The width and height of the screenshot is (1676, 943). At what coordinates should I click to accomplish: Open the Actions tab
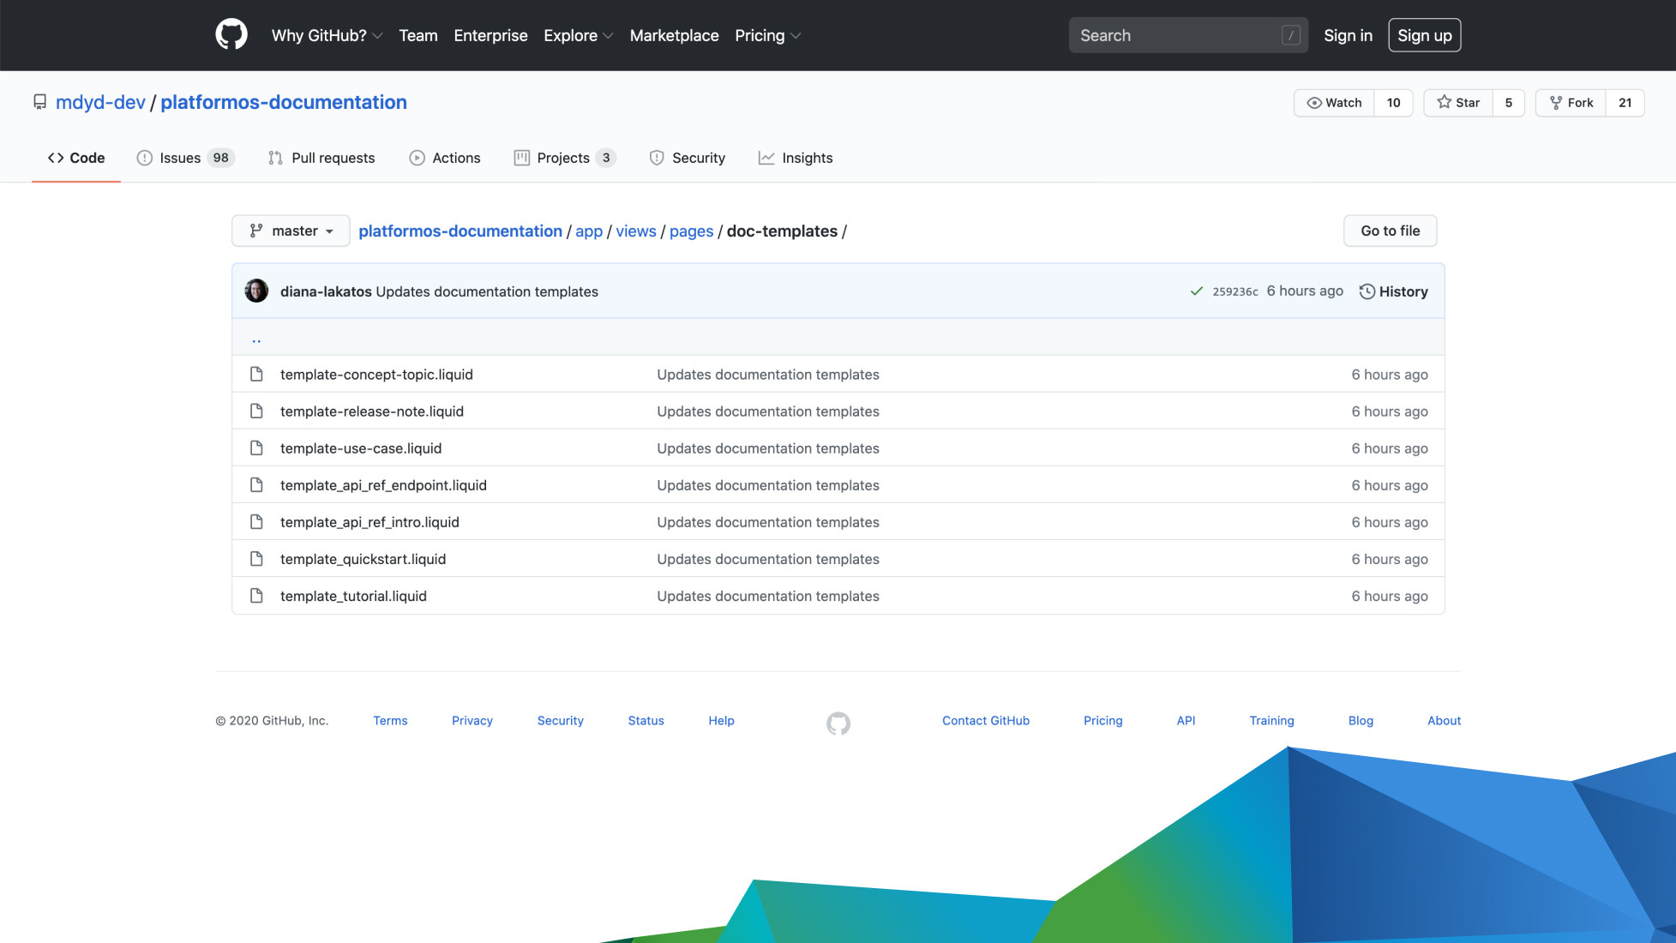(445, 158)
